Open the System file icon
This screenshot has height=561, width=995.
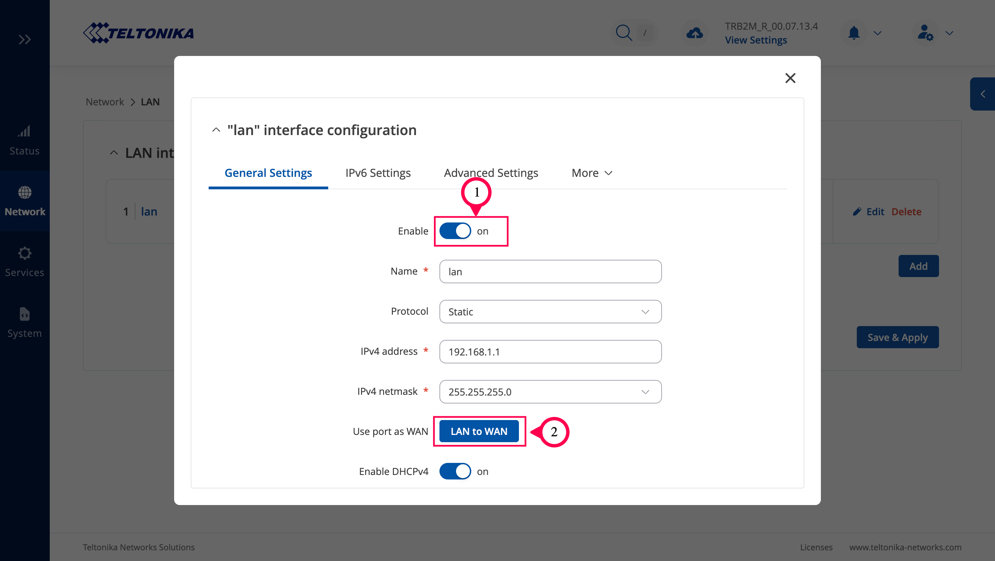[x=24, y=314]
